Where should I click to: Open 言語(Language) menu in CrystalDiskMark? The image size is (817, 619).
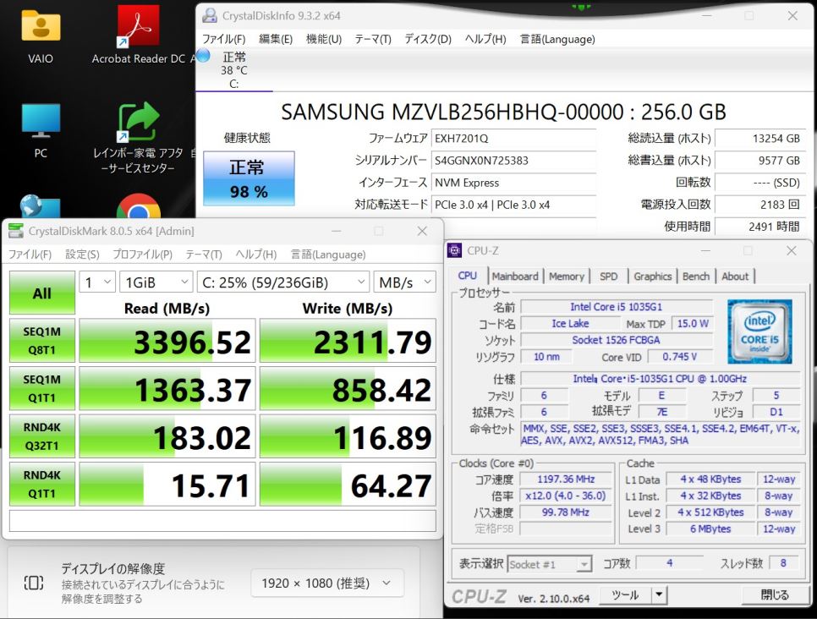pyautogui.click(x=328, y=255)
